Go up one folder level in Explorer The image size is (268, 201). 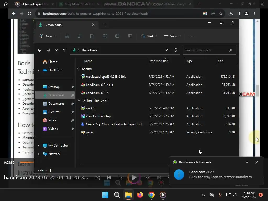[64, 50]
